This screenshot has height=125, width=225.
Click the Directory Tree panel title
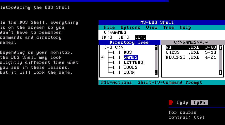pyautogui.click(x=129, y=42)
